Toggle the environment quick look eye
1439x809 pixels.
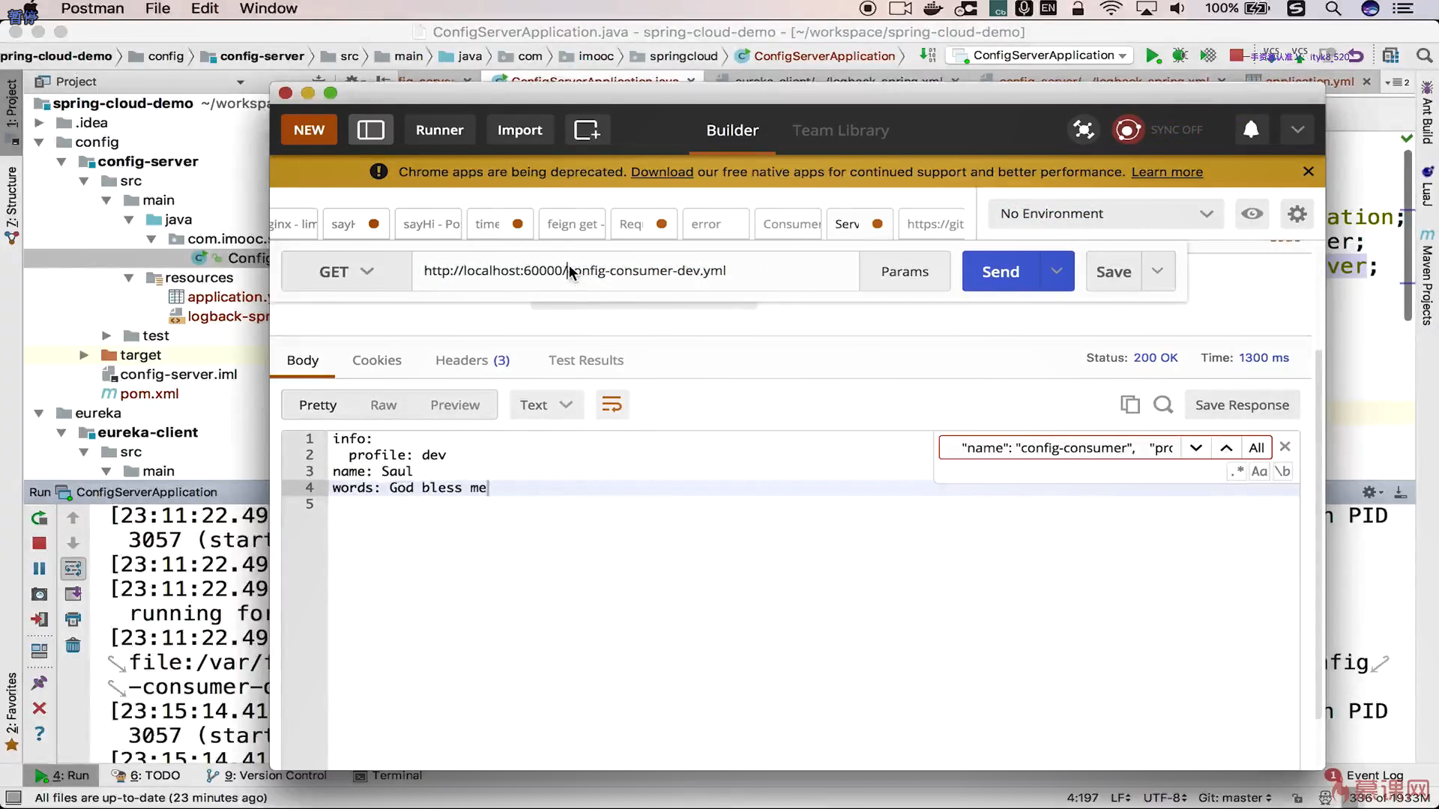click(x=1251, y=214)
